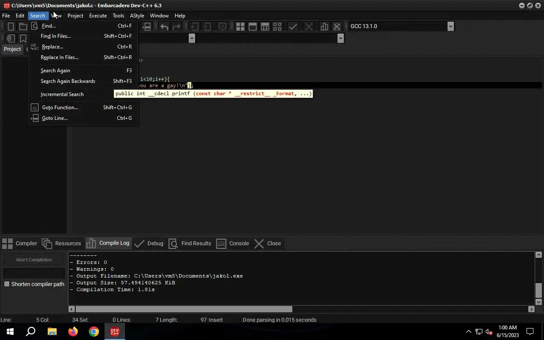The height and width of the screenshot is (340, 544).
Task: Click the Undo arrow icon
Action: pyautogui.click(x=164, y=26)
